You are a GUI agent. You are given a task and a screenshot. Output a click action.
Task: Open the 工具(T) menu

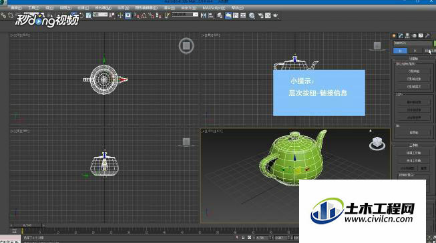click(33, 8)
